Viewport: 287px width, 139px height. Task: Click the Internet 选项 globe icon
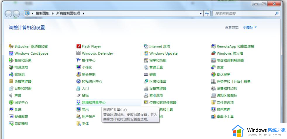pos(146,46)
